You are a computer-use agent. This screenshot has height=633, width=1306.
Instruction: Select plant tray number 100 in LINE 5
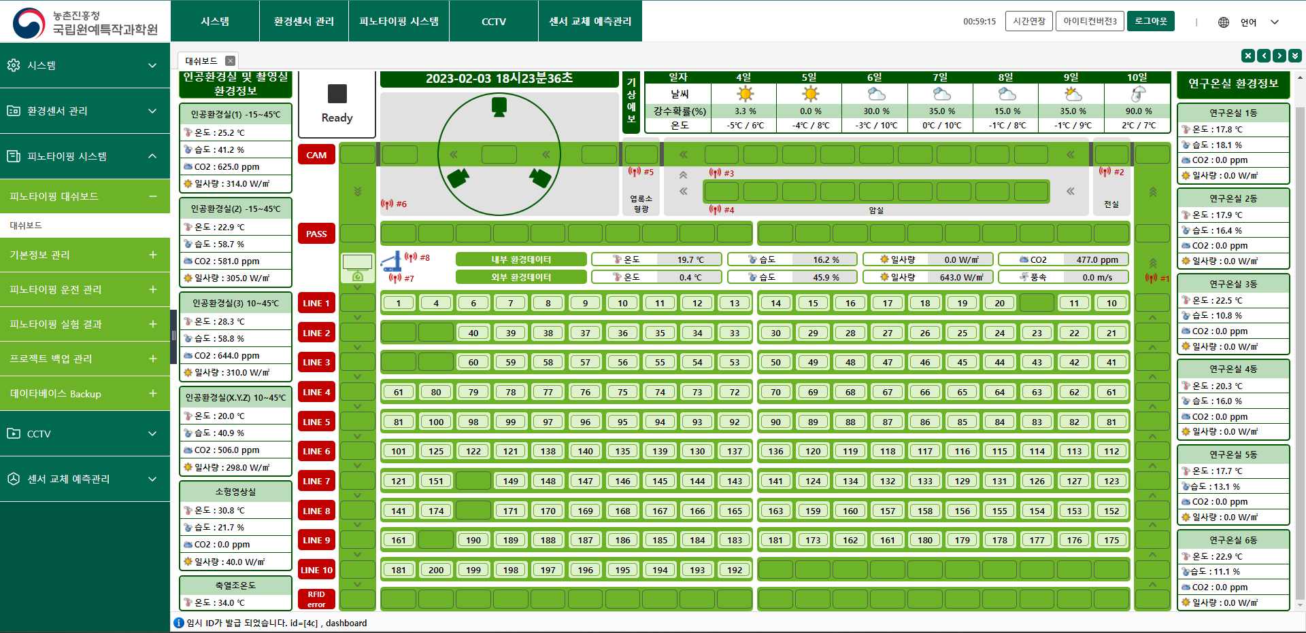pos(436,422)
